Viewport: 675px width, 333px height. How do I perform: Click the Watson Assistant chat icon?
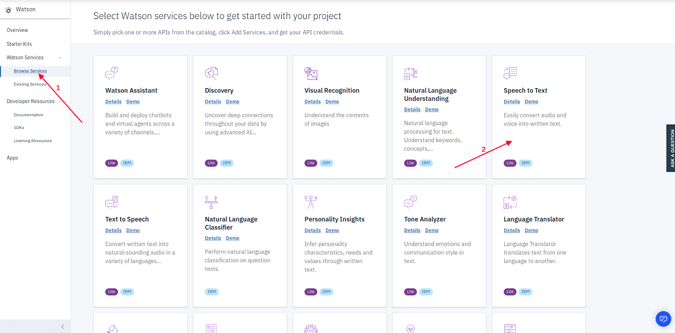pyautogui.click(x=112, y=73)
